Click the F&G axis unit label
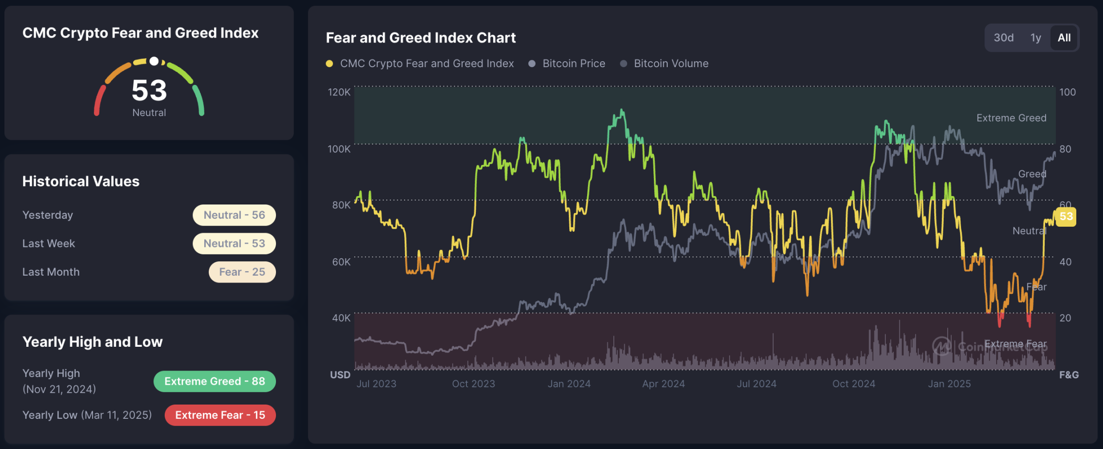 1069,375
